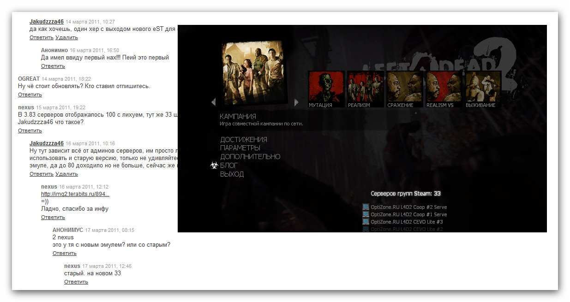The height and width of the screenshot is (302, 570).
Task: Select the Выживание game mode thumbnail
Action: (x=483, y=89)
